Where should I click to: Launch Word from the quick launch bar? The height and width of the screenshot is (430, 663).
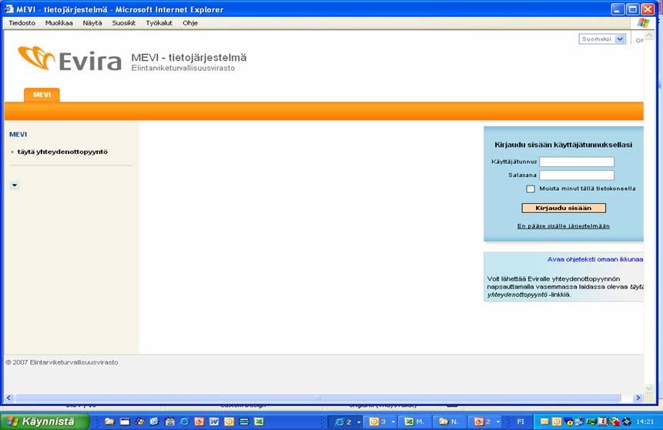pyautogui.click(x=214, y=422)
